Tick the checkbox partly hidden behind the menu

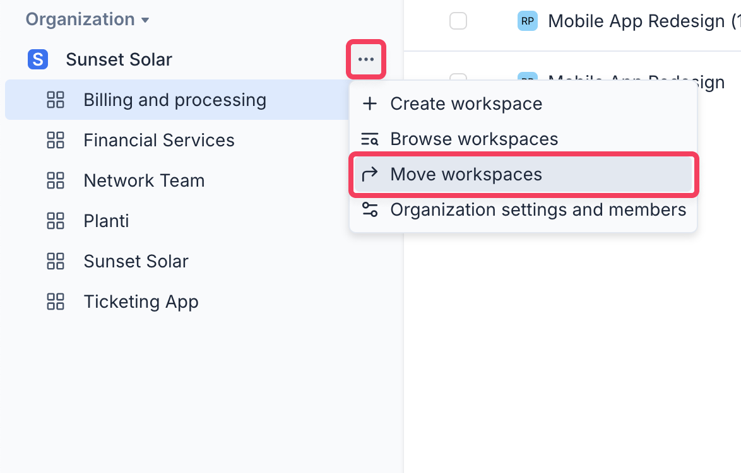pos(458,77)
